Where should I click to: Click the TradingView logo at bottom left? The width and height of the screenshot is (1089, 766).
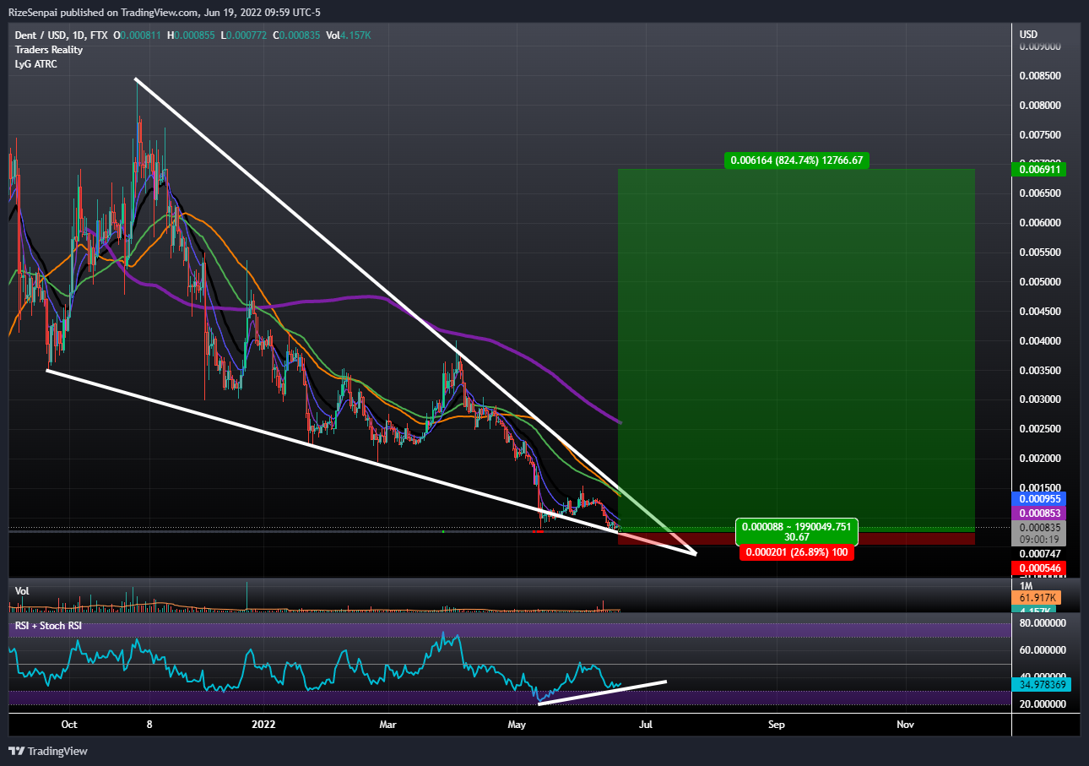(x=48, y=751)
